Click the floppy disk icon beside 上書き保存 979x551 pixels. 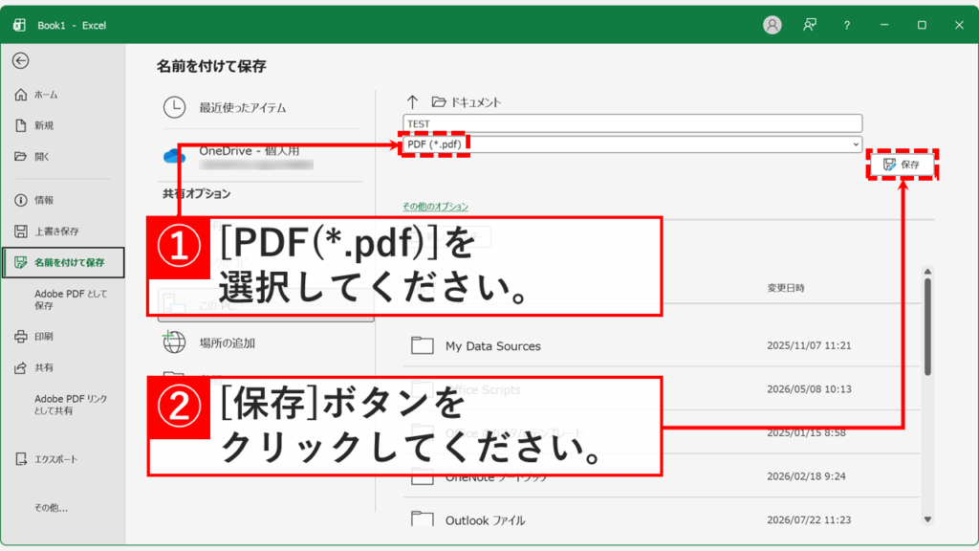[x=21, y=231]
